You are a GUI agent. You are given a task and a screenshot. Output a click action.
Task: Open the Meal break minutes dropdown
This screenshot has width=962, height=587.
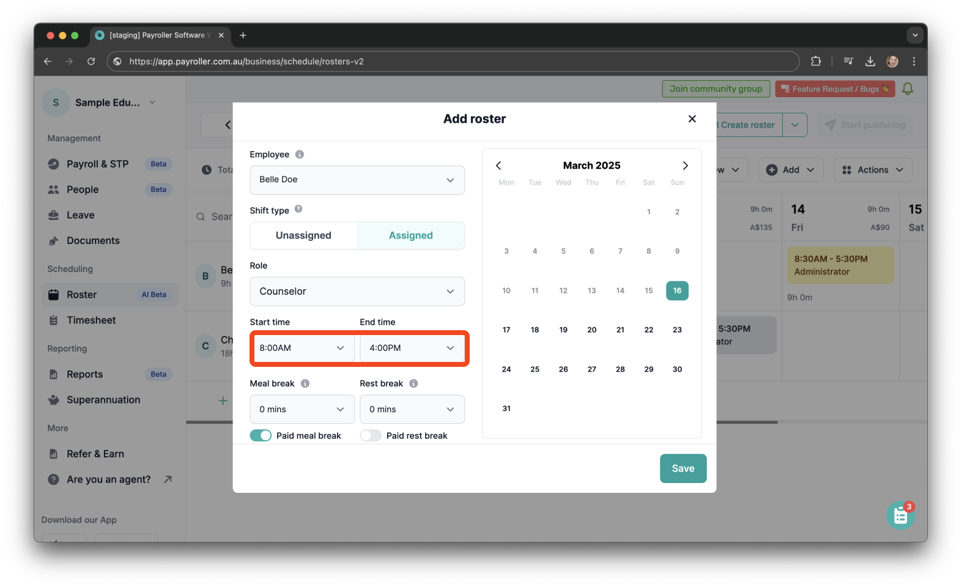pos(302,409)
